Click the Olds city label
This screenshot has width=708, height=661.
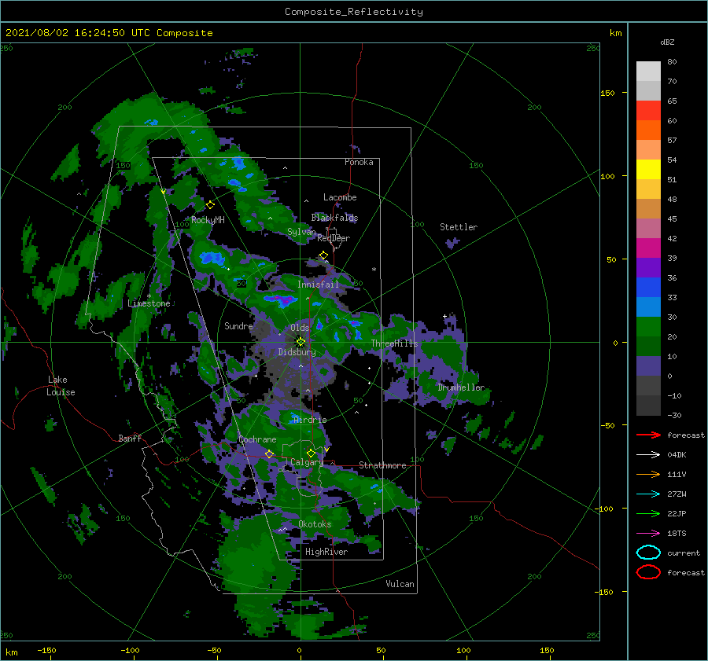(300, 328)
